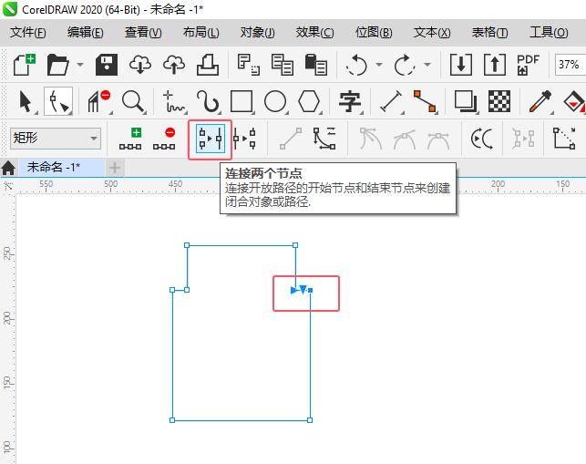Screen dimensions: 586x464
Task: Click the Interactive Fill tool icon
Action: tap(574, 101)
